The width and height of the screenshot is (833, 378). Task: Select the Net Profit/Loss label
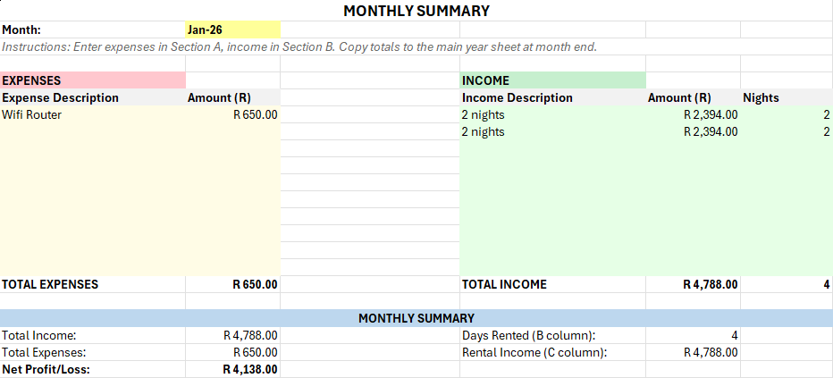click(46, 369)
